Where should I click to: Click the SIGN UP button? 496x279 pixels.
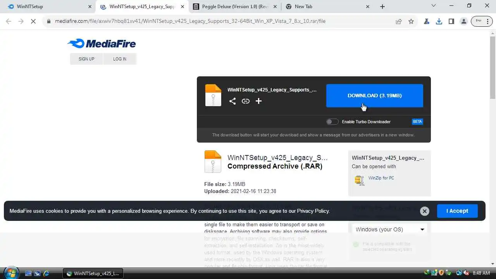86,59
